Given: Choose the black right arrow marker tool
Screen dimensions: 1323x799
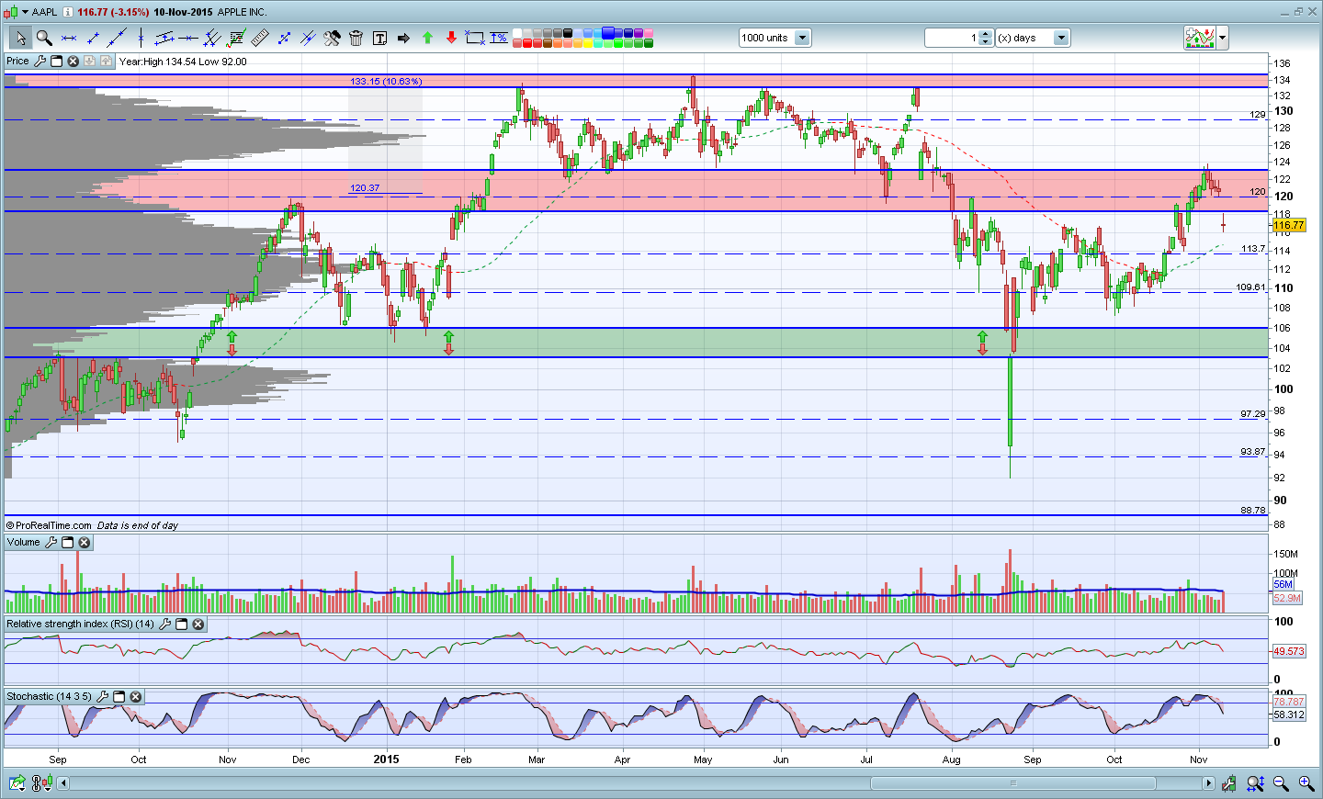Looking at the screenshot, I should point(403,38).
